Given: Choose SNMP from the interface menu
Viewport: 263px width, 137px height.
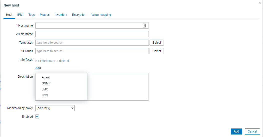Looking at the screenshot, I should tap(61, 83).
